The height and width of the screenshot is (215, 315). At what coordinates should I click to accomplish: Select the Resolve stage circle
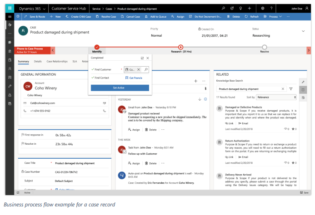tap(265, 47)
